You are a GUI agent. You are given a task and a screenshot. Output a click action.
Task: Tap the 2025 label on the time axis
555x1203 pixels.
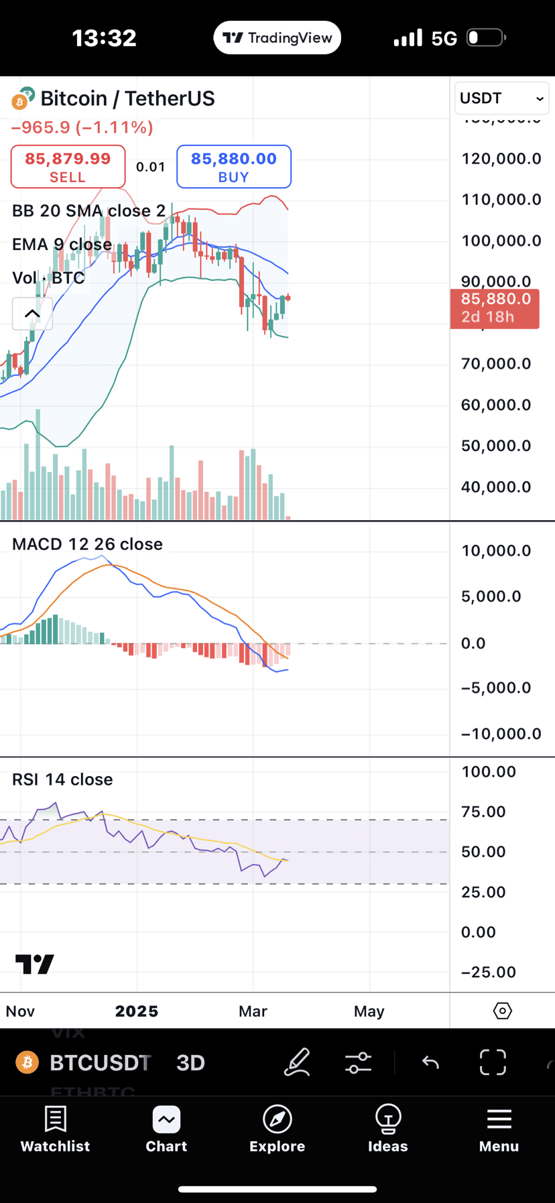point(137,1011)
